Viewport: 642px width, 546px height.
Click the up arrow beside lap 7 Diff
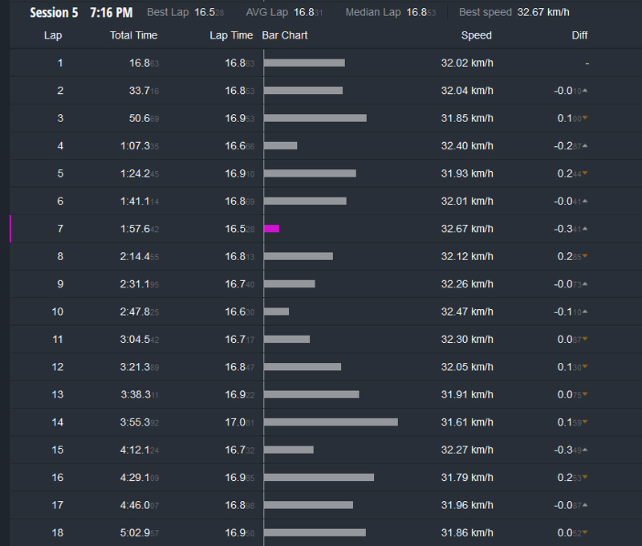(x=585, y=229)
